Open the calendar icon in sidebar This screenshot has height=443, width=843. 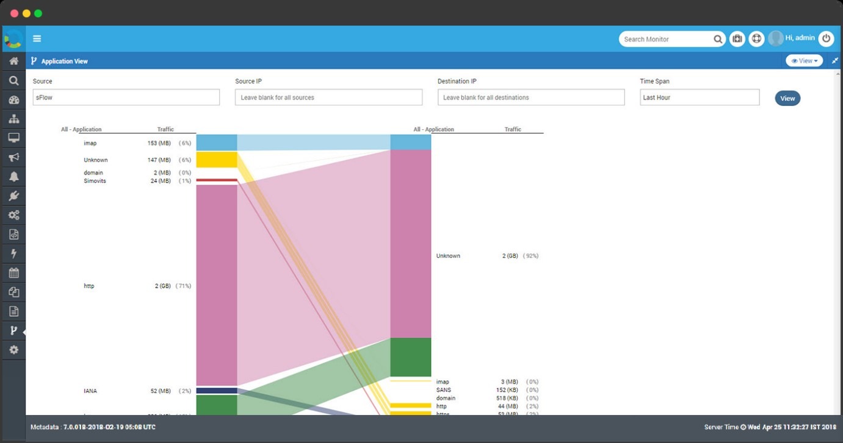pyautogui.click(x=13, y=272)
